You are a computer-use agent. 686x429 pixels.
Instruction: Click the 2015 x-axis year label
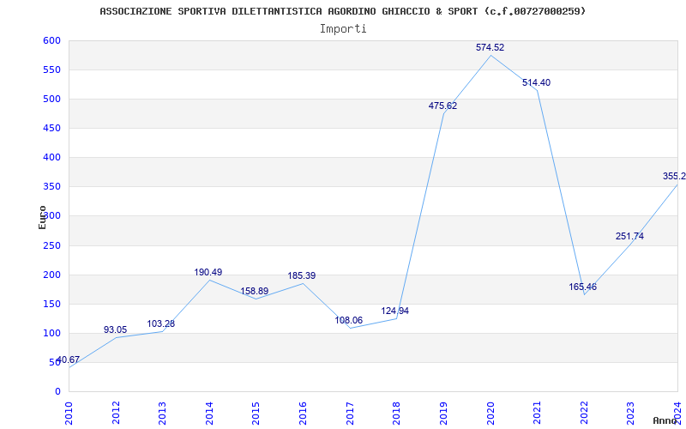pyautogui.click(x=256, y=413)
